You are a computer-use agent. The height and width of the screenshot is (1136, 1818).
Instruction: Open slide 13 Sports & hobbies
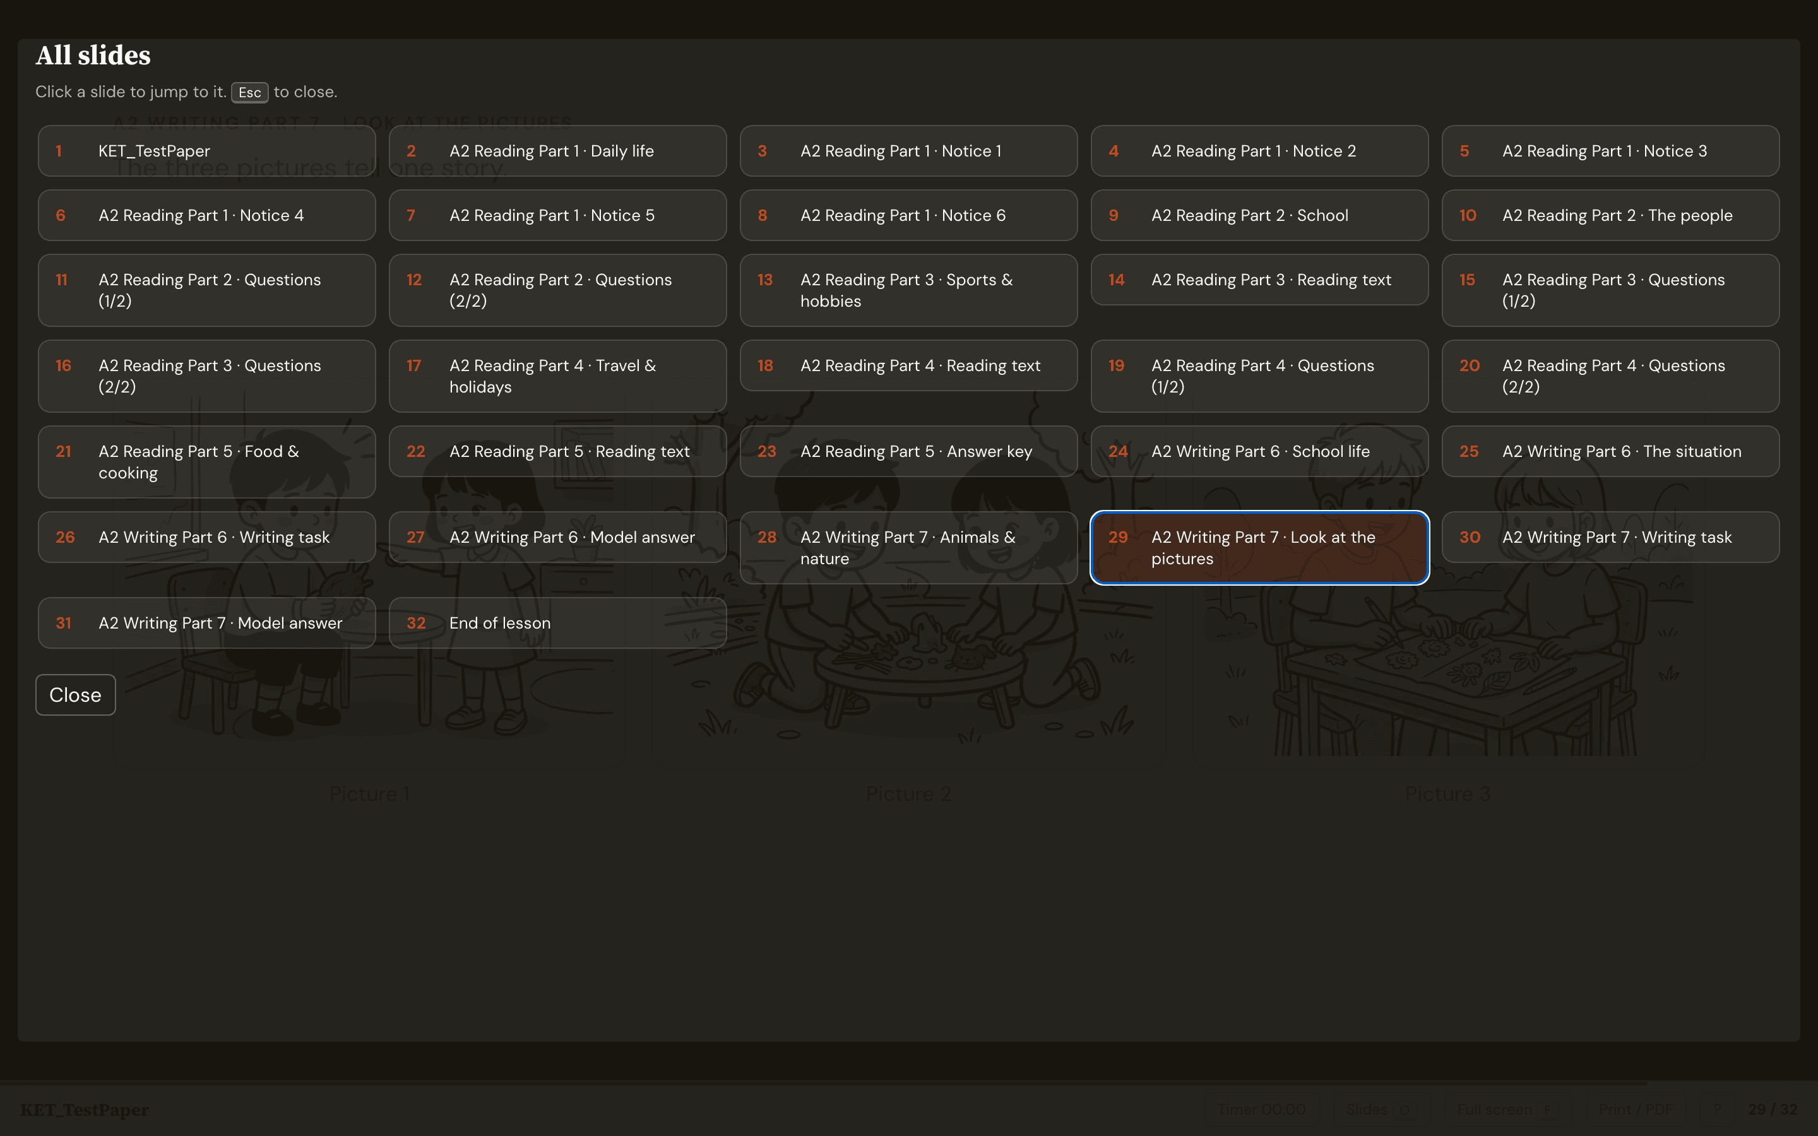pos(908,290)
